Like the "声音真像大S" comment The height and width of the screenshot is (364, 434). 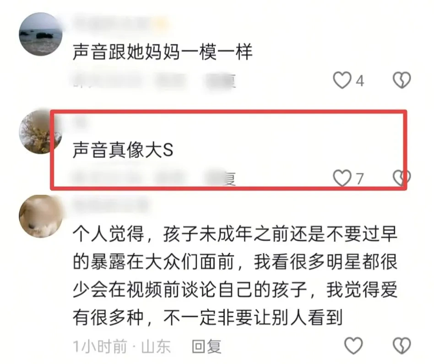342,178
